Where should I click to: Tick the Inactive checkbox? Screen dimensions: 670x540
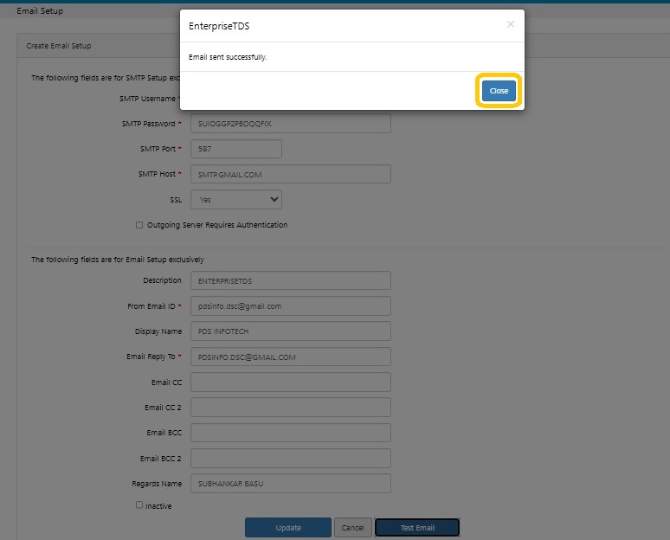coord(139,505)
